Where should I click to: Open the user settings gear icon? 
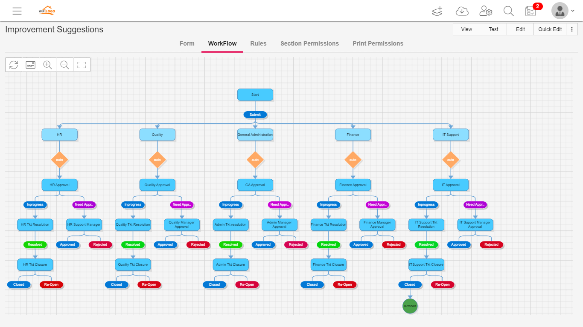[x=486, y=11]
